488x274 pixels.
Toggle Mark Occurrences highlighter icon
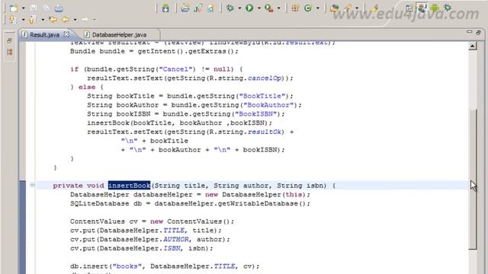tap(374, 8)
